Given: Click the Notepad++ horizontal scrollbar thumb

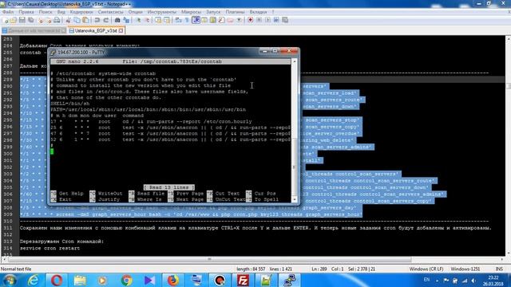Looking at the screenshot, I should [x=209, y=259].
